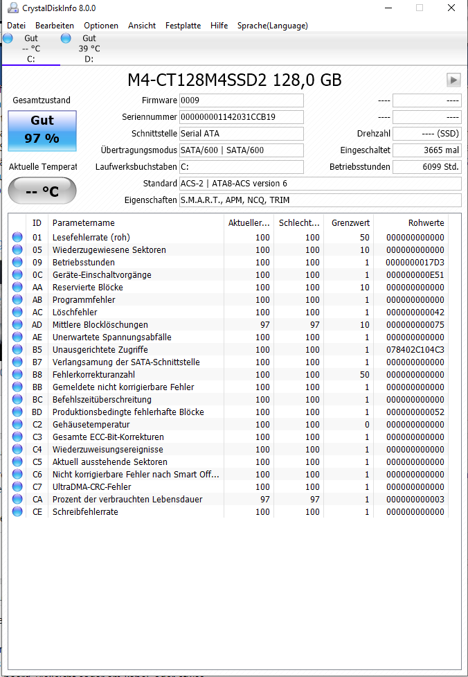Viewport: 468px width, 677px height.
Task: Click status circle of Gesamte ECC-Bit-Korrekturen row
Action: click(x=17, y=437)
